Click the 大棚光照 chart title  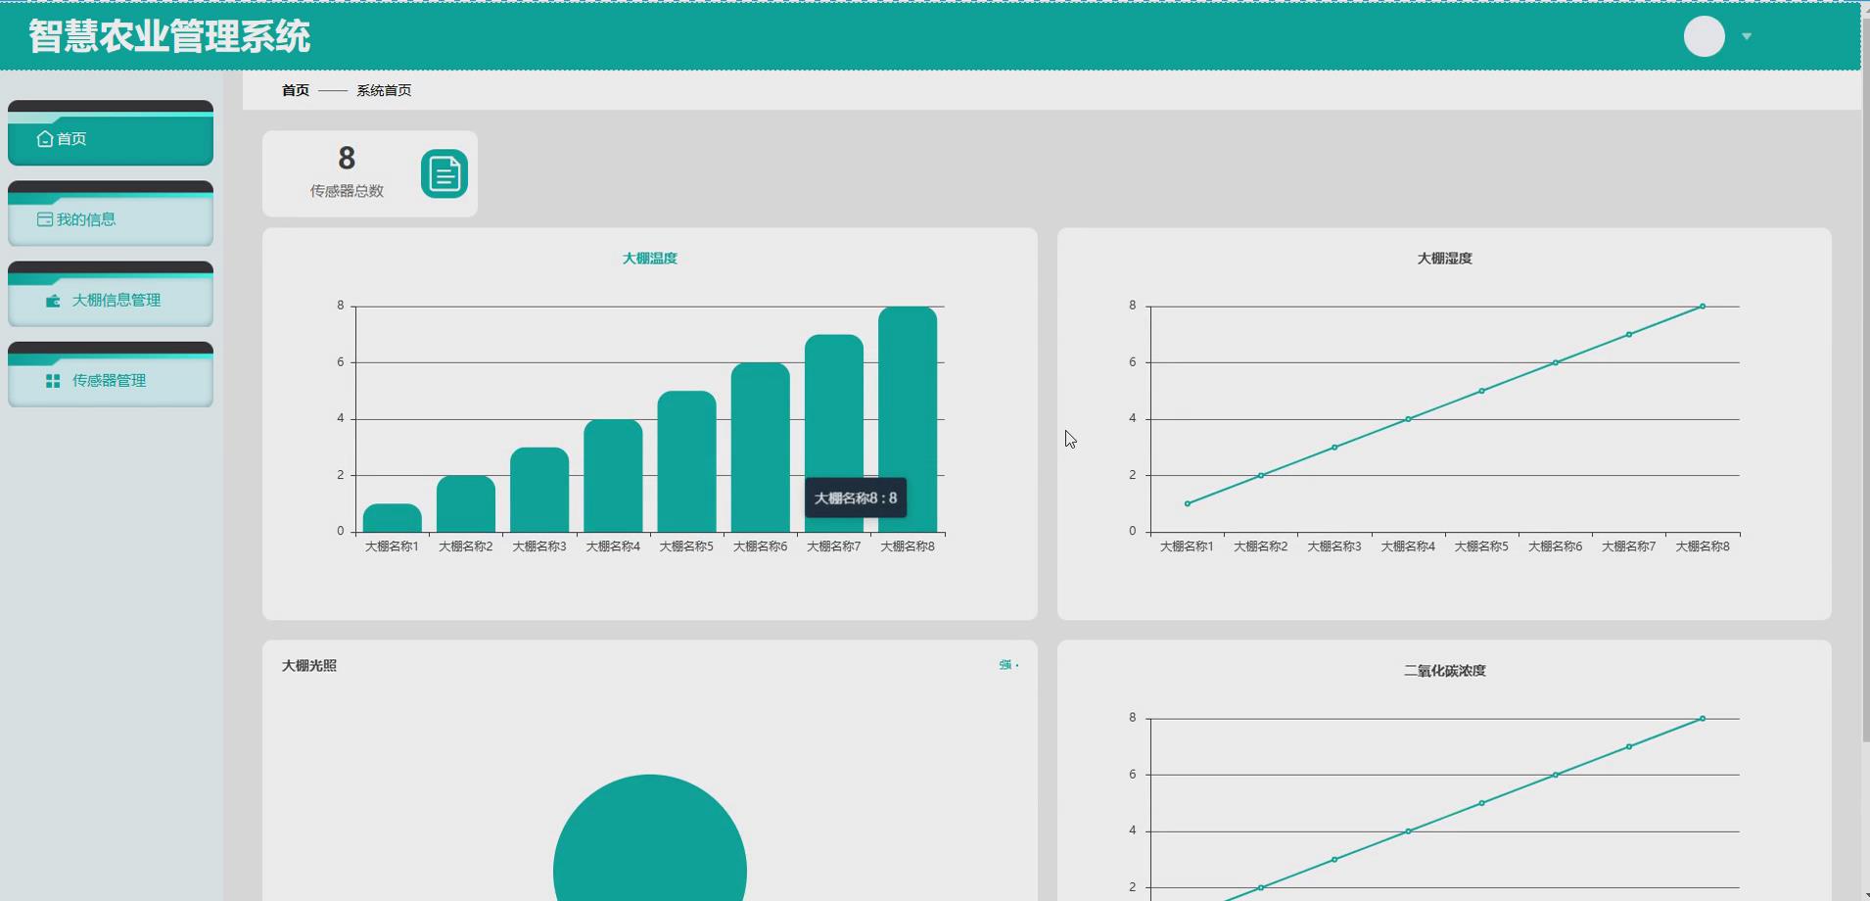(309, 666)
